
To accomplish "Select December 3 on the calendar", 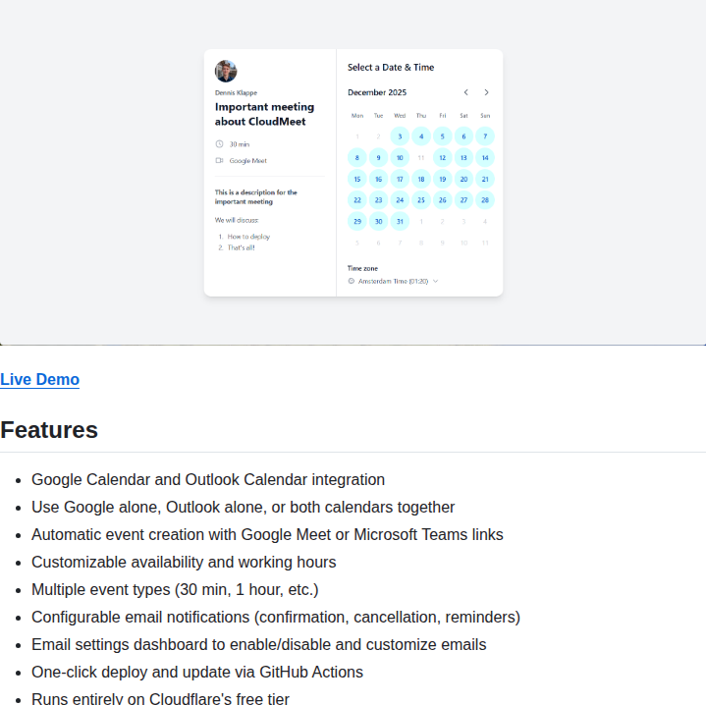I will [400, 136].
